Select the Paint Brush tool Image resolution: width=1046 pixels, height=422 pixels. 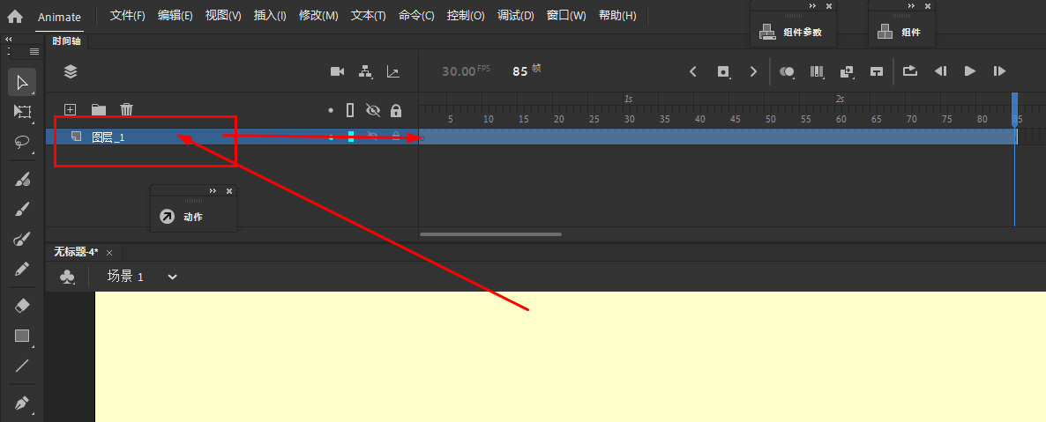point(22,240)
